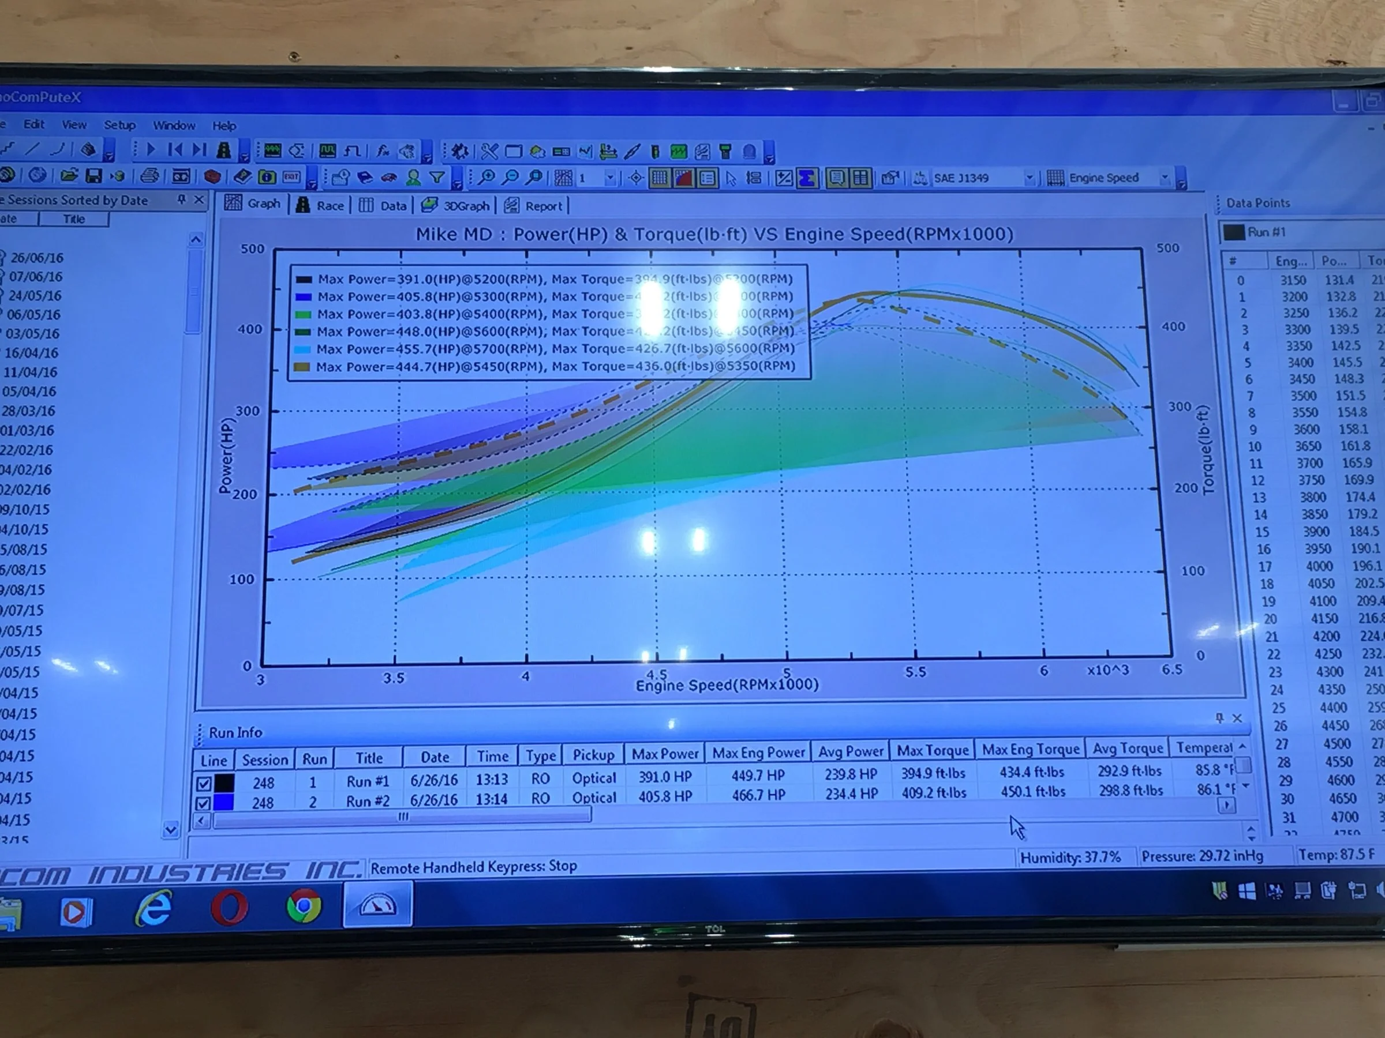
Task: Open the SAE J1349 correction dropdown
Action: 1029,178
